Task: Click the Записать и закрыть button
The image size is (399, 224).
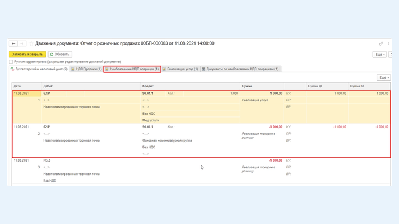Action: (27, 55)
